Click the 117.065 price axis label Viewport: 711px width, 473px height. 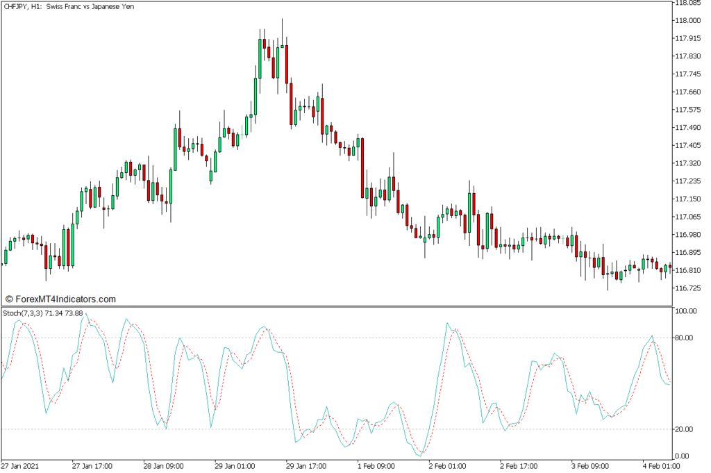coord(688,217)
